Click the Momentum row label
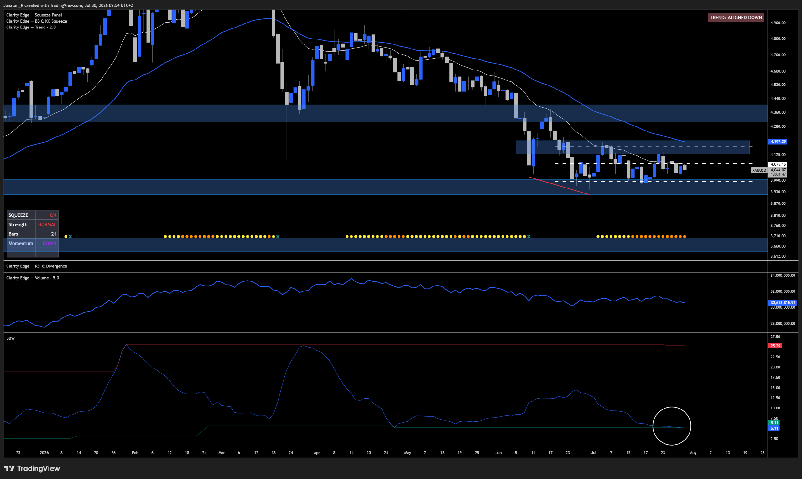802x479 pixels. point(21,243)
